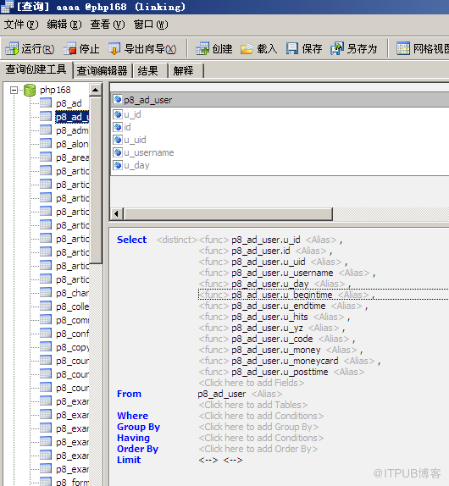Click the php168 database icon

pos(30,91)
